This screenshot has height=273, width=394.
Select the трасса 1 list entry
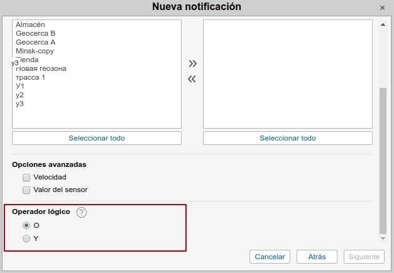click(x=31, y=77)
